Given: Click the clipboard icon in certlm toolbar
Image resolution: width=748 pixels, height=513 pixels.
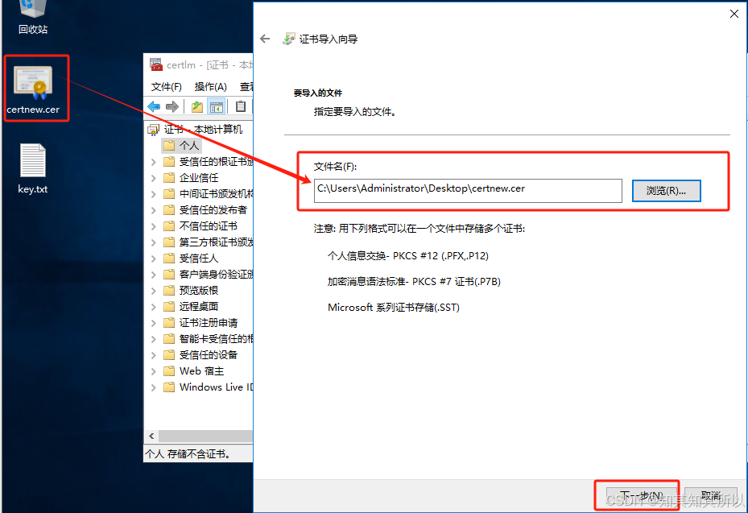Looking at the screenshot, I should click(240, 106).
